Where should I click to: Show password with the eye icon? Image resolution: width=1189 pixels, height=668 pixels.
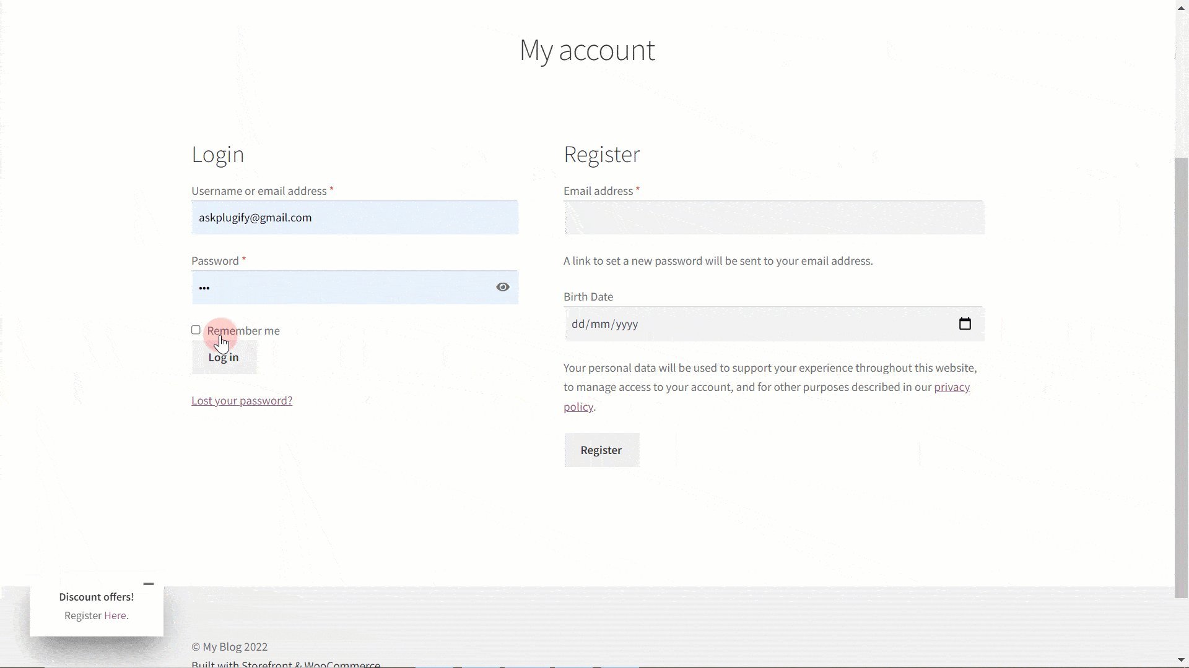click(x=503, y=287)
